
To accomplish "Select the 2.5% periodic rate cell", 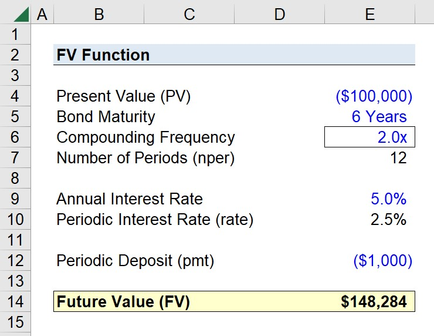I will (388, 220).
